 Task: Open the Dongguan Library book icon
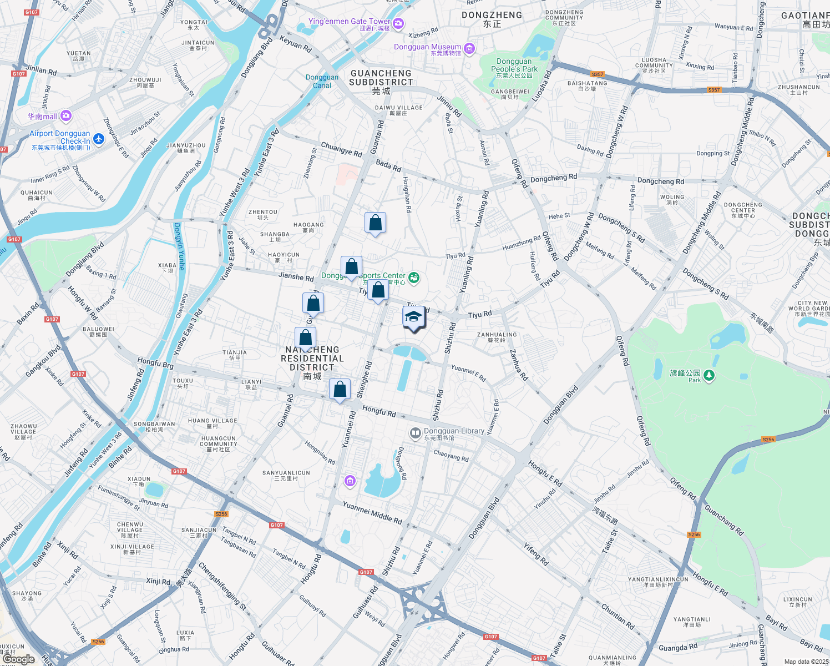point(415,433)
